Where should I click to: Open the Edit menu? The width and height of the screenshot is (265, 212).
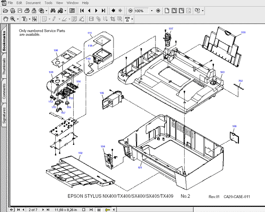point(19,3)
